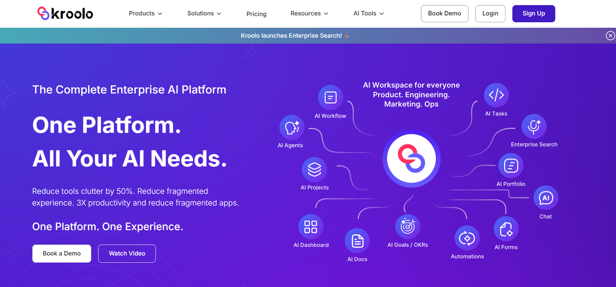Open the Enterprise Search microphone icon
616x287 pixels.
[x=534, y=126]
